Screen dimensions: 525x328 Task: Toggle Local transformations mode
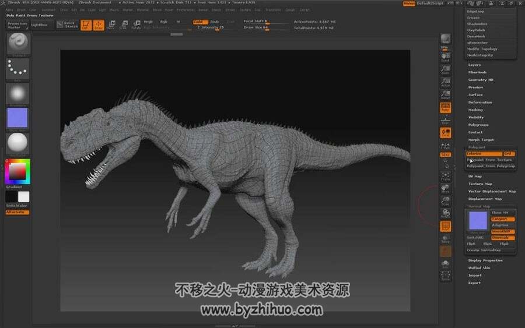coord(445,133)
